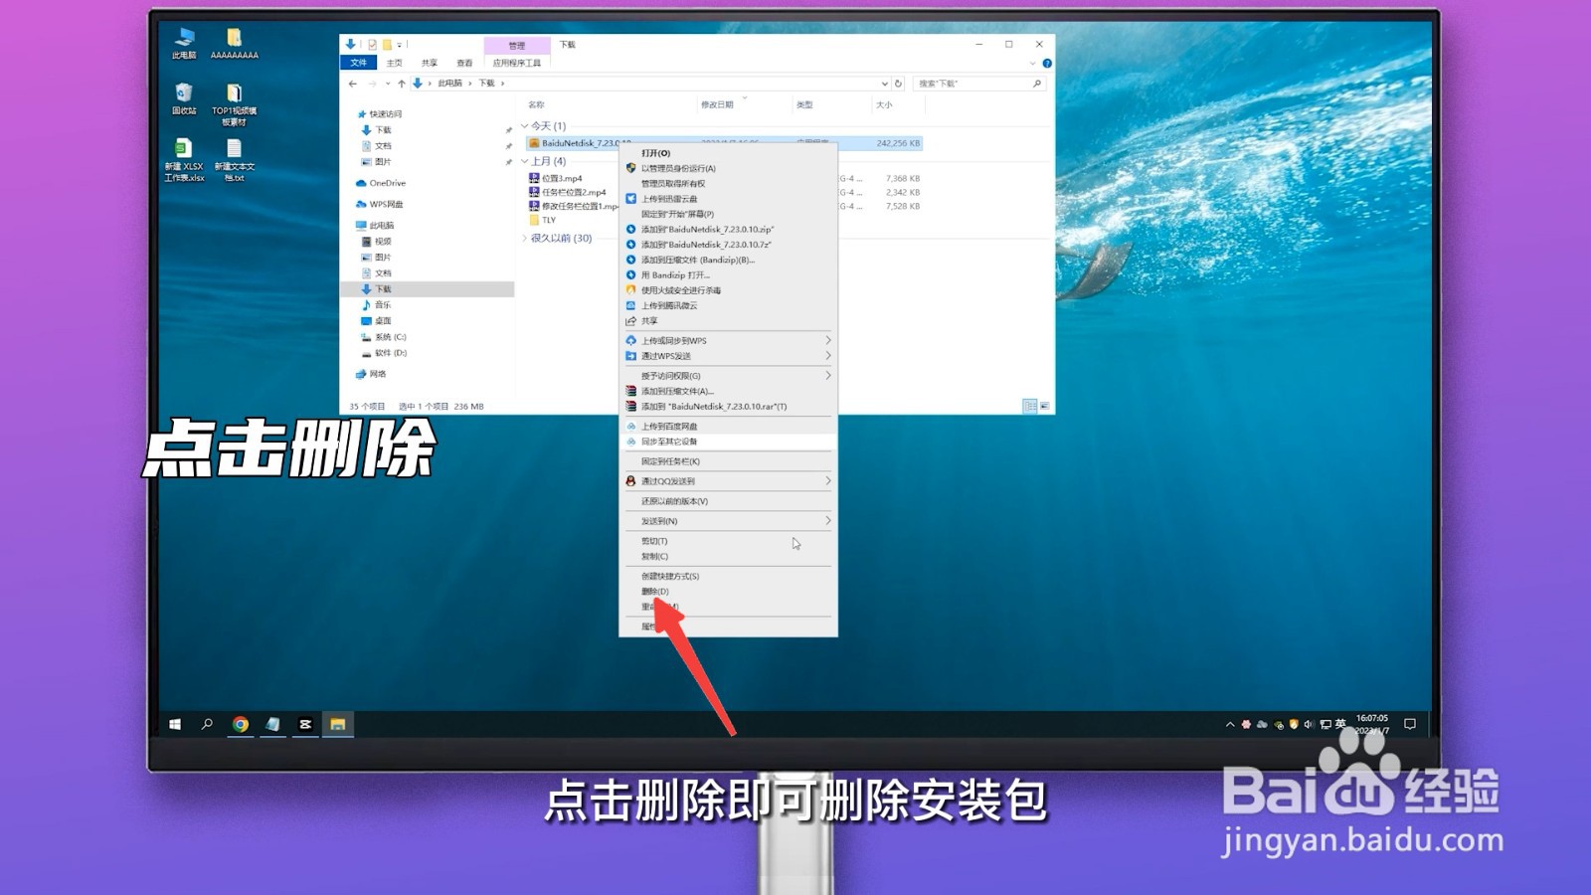Open the 发送到(N) submenu arrow
The image size is (1591, 895).
pos(827,521)
